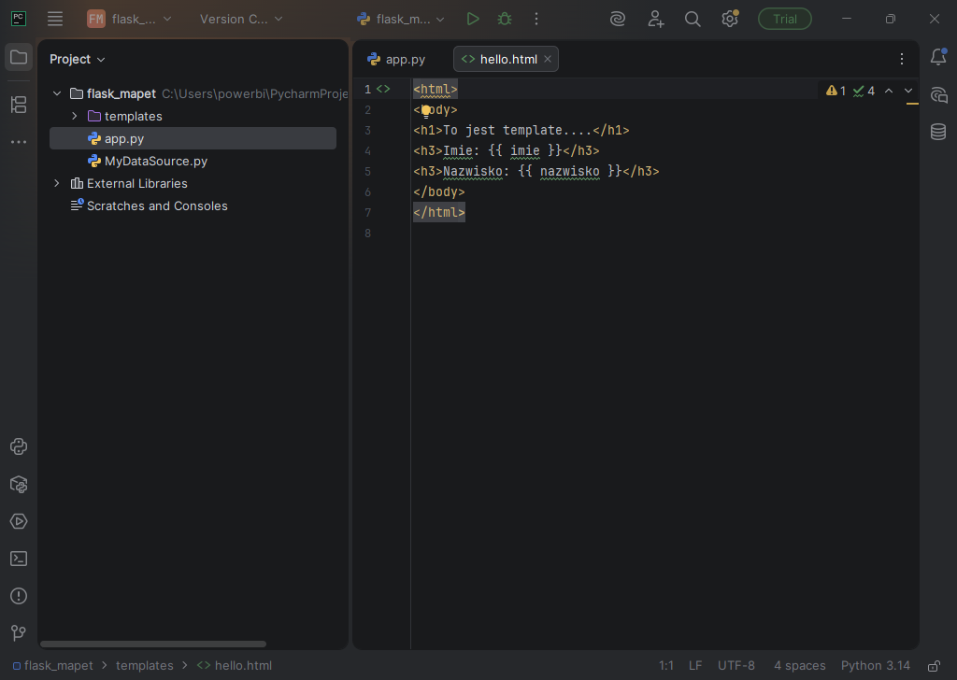Click the lightbulb quick-fix on line 2
The width and height of the screenshot is (957, 680).
coord(426,111)
